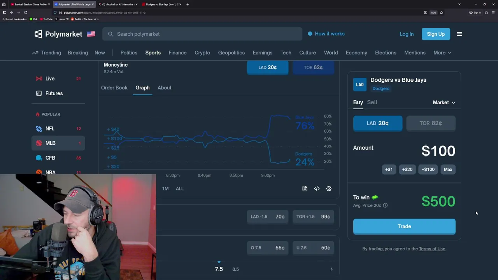Click the NBA basketball icon
Viewport: 498px width, 280px height.
point(39,172)
